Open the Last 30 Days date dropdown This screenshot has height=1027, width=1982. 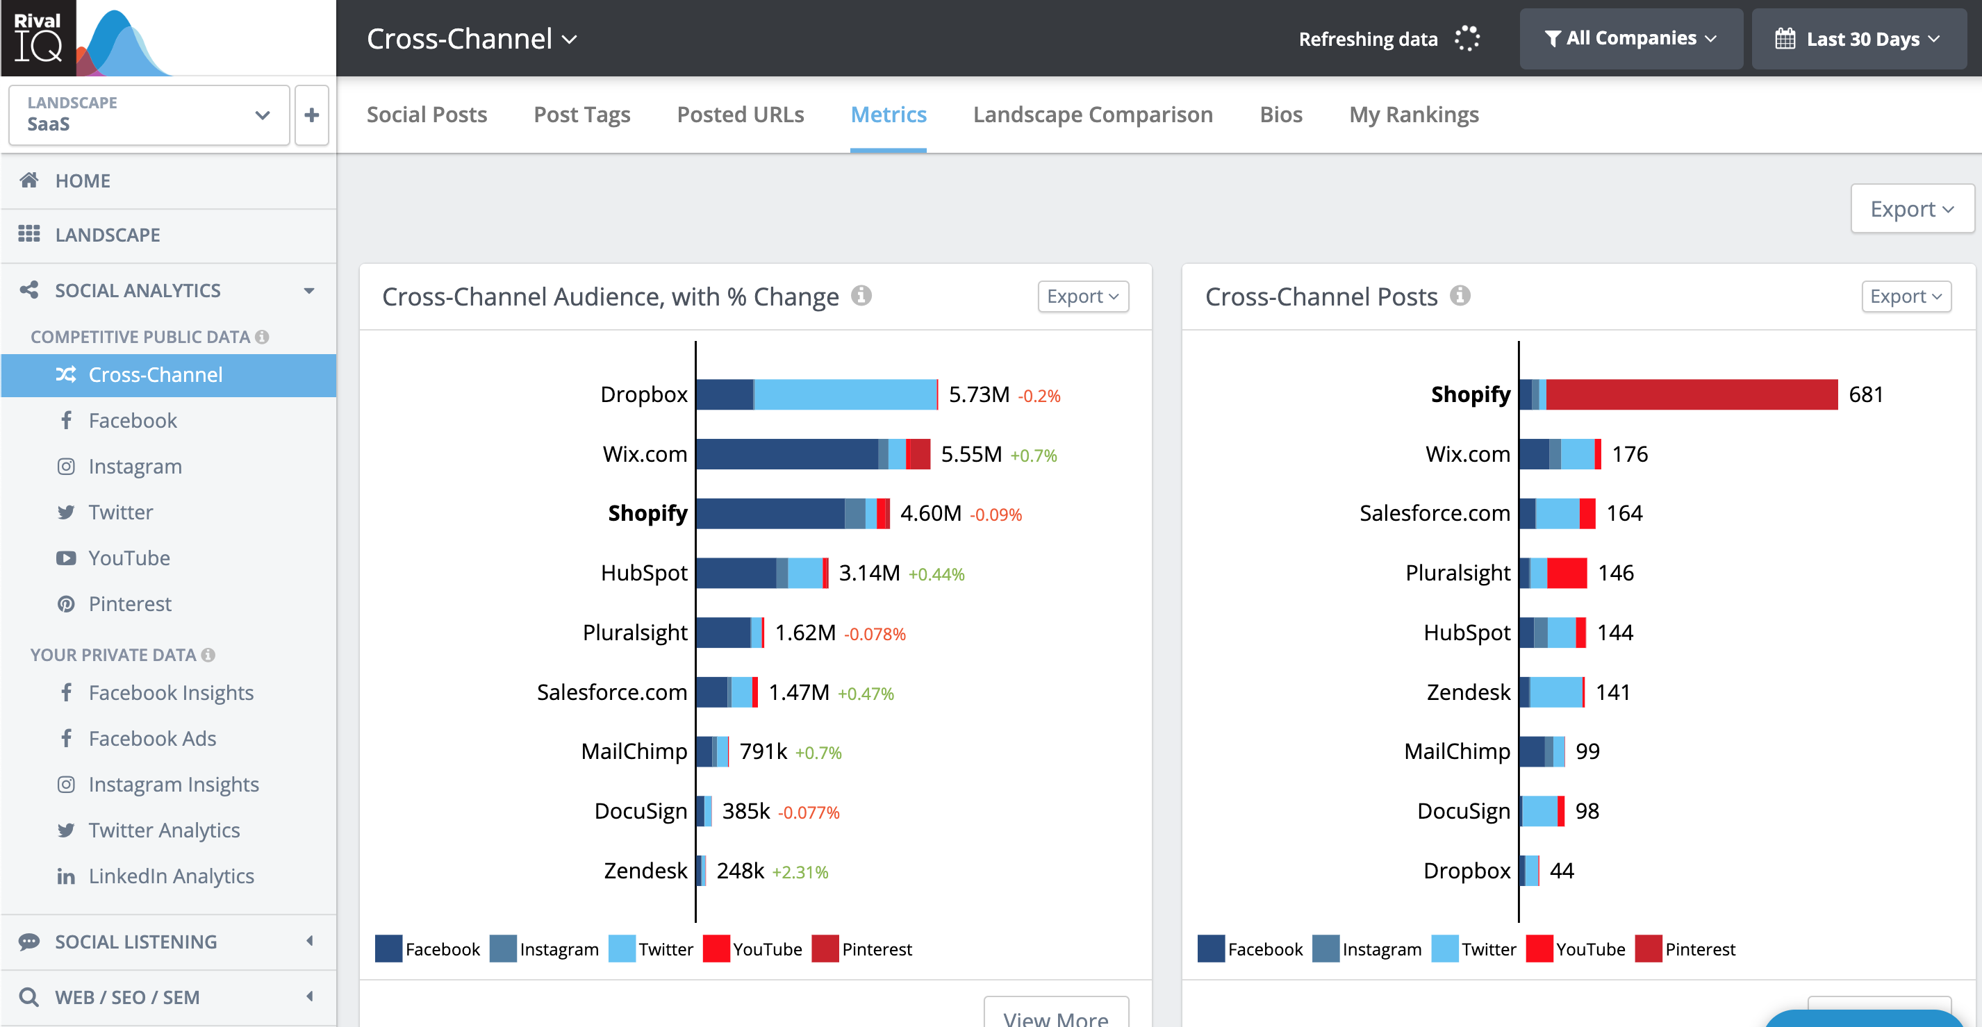pos(1859,38)
